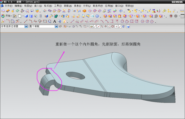The height and width of the screenshot is (119, 185).
Task: Open the 信息(I) menu
Action: (x=77, y=6)
